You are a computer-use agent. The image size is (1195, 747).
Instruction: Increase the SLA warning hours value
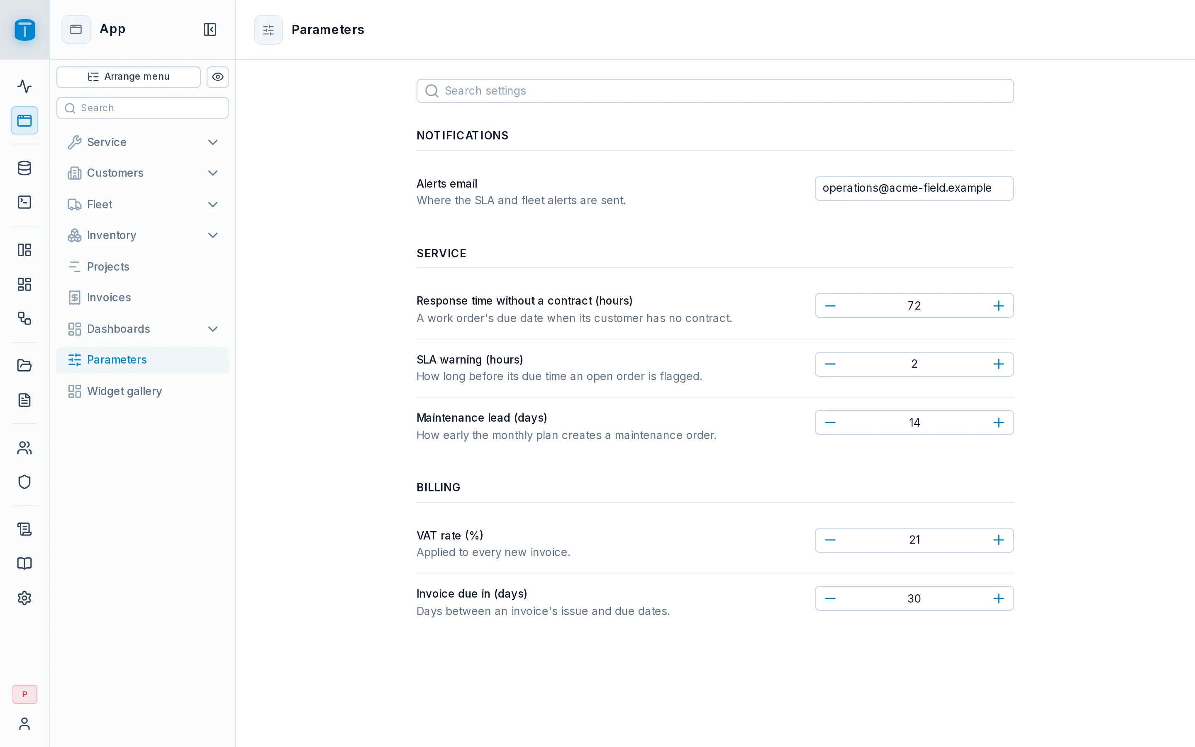pos(998,364)
